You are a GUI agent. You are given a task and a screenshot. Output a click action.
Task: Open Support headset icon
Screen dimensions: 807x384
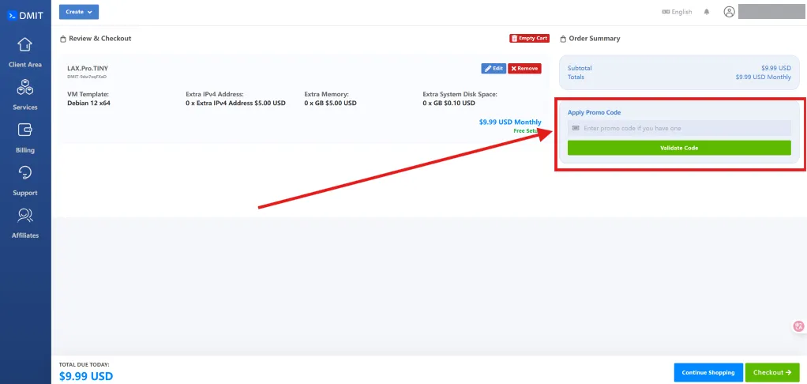click(25, 173)
